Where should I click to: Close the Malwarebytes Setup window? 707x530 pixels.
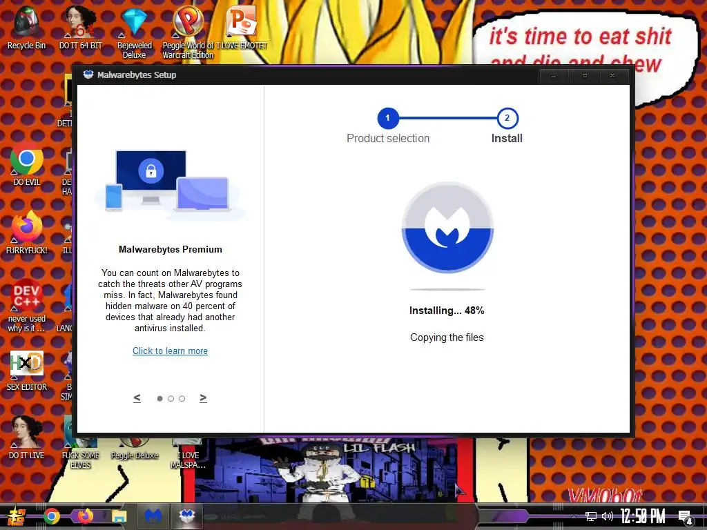coord(612,76)
